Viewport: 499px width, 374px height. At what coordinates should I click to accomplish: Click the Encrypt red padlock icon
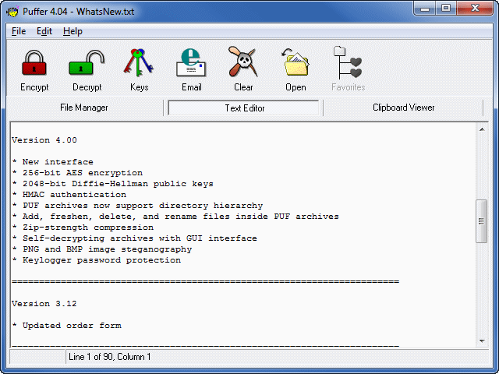pyautogui.click(x=34, y=63)
